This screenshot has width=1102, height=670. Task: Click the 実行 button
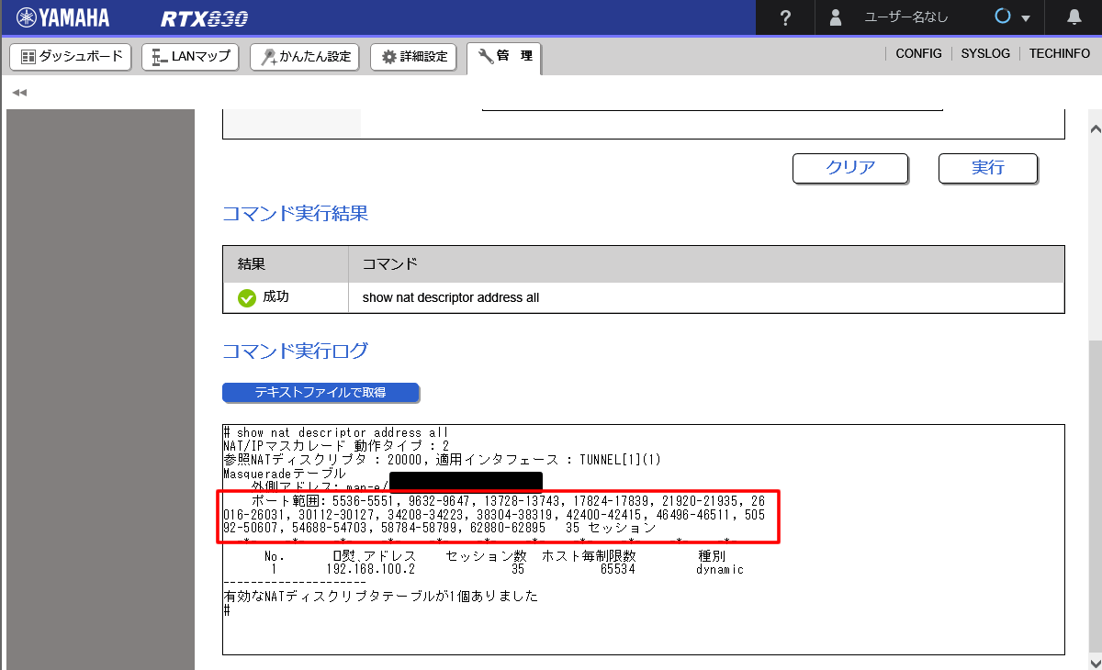click(x=988, y=168)
